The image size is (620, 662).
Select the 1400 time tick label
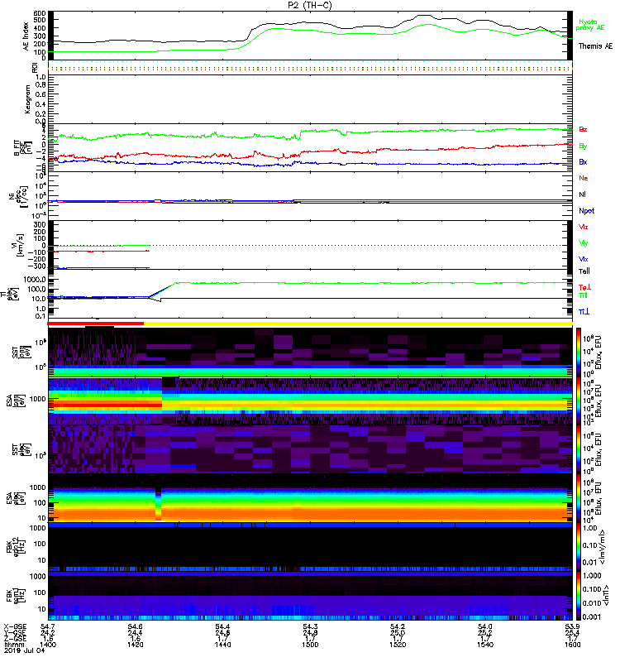tap(48, 645)
